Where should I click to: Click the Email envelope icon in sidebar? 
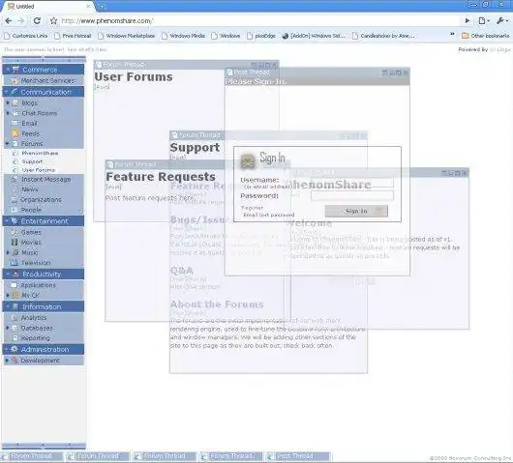coord(15,123)
